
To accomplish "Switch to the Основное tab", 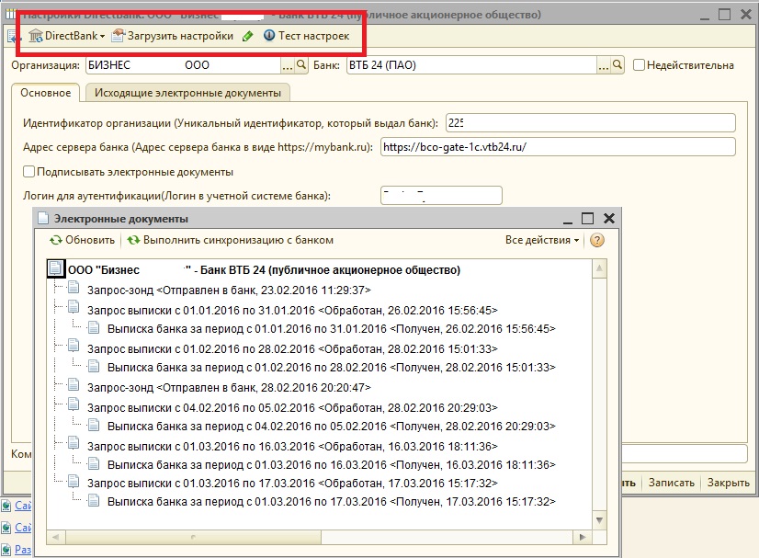I will pyautogui.click(x=46, y=93).
